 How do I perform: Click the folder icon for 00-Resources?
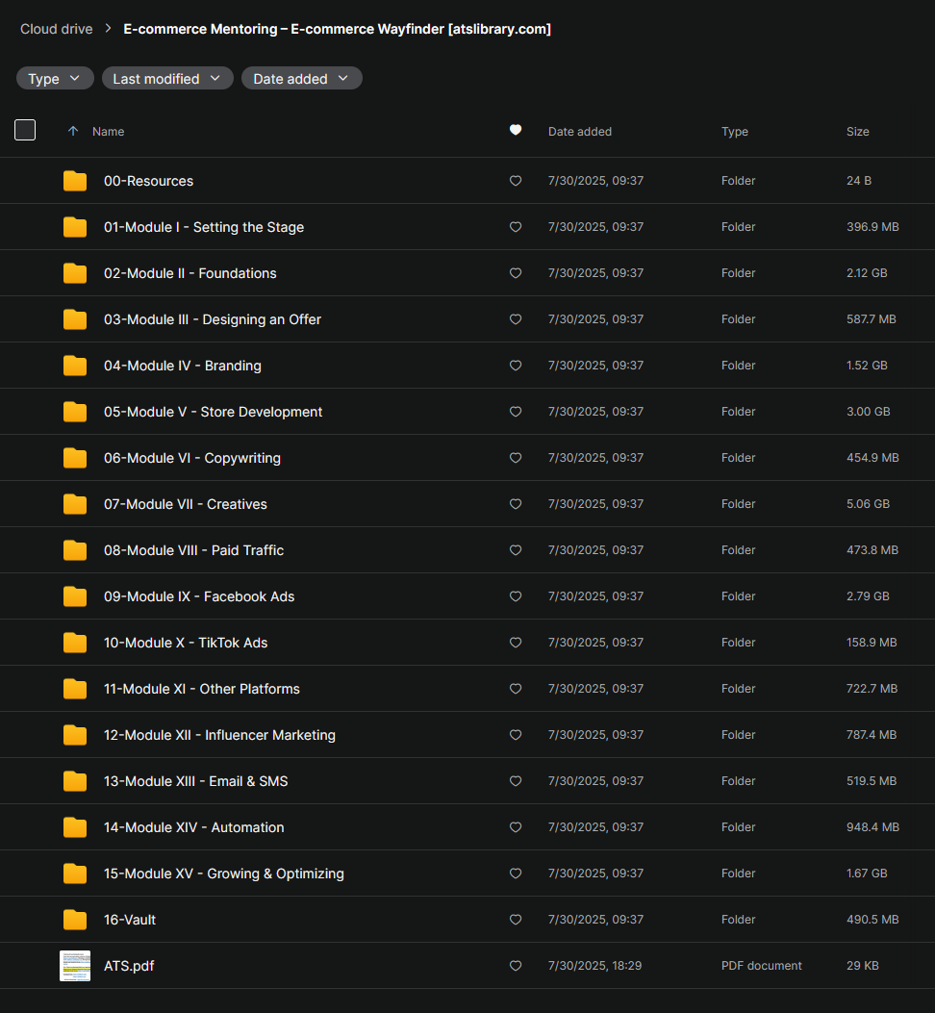coord(75,181)
